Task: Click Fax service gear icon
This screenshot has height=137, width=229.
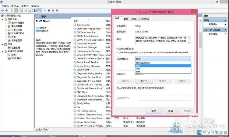Action: (75, 107)
